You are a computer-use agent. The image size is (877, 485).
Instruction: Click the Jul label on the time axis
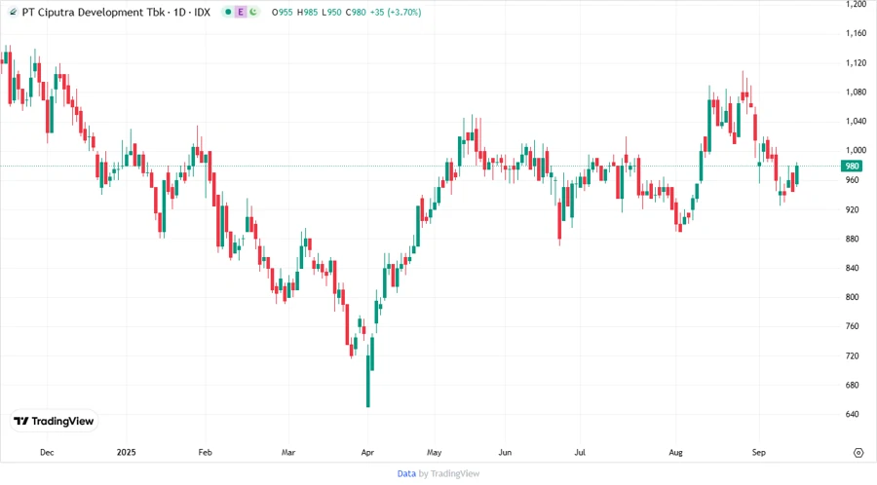point(580,452)
